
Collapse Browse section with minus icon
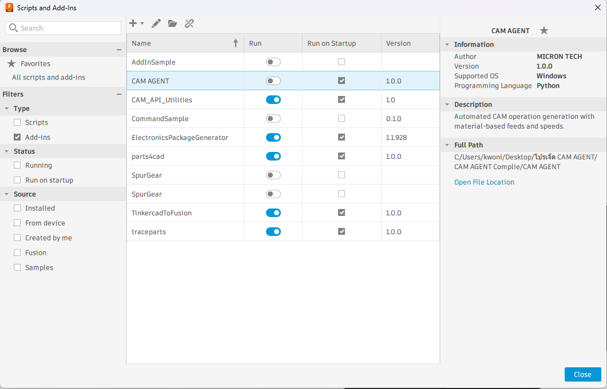[119, 50]
